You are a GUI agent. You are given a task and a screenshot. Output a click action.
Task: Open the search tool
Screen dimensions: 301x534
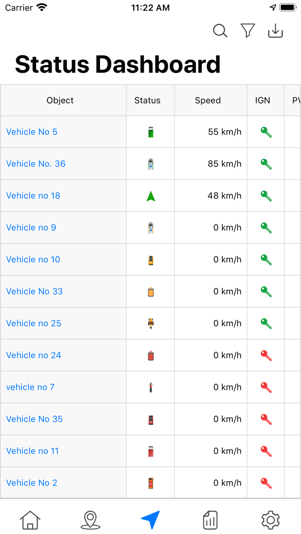coord(220,30)
